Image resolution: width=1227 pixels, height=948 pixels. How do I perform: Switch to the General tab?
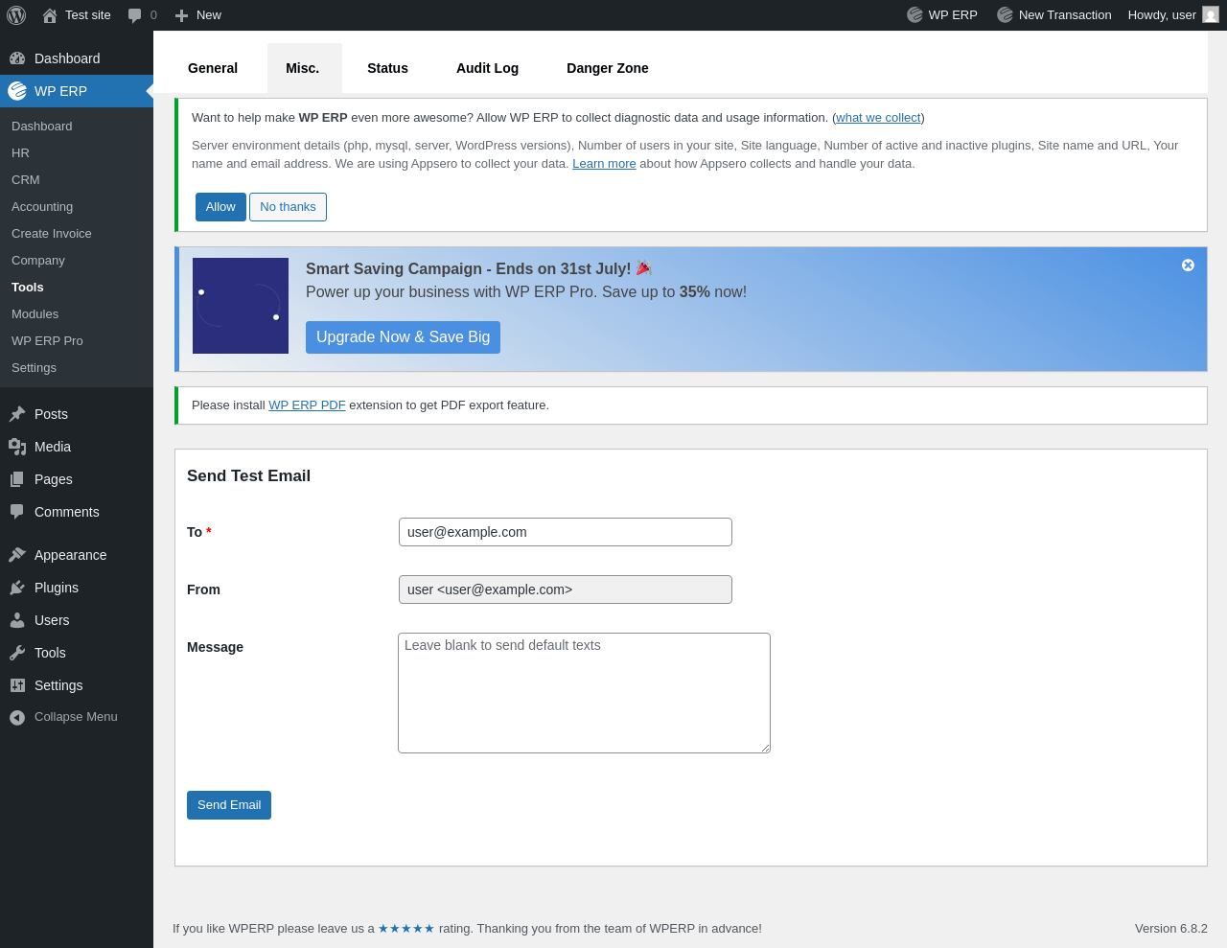click(x=213, y=68)
